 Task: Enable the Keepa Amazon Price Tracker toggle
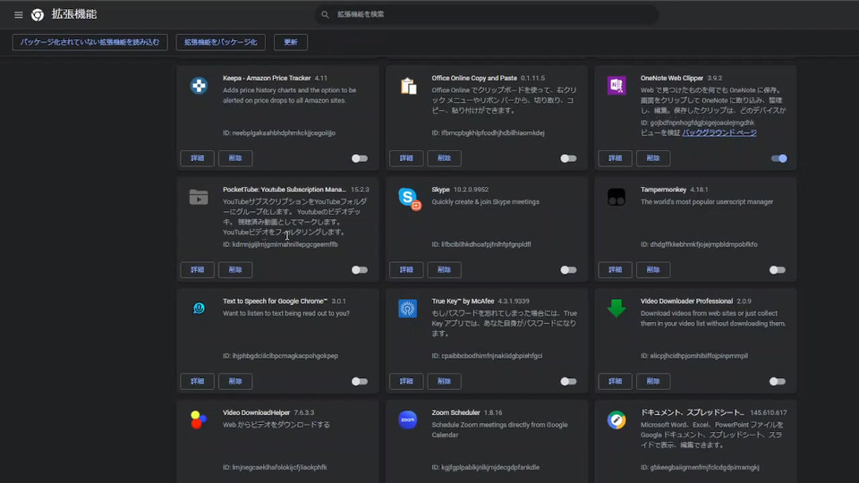tap(360, 158)
